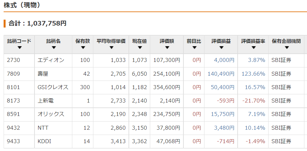Viewport: 307px width, 151px height.
Task: Click 評価損益 50,400円 value
Action: [x=223, y=87]
